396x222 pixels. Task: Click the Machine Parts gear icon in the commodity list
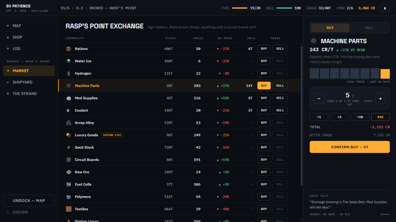[x=69, y=86]
